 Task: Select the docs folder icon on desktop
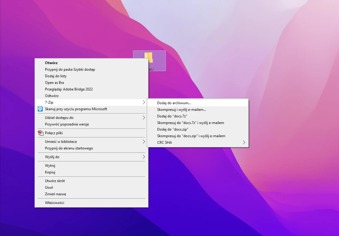pyautogui.click(x=149, y=59)
